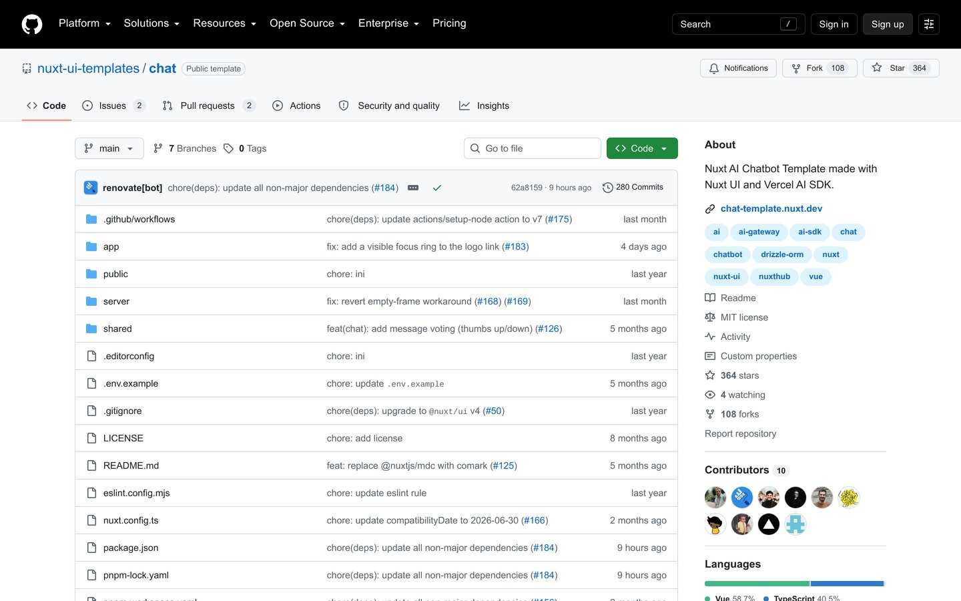Click the drizzle-orm topic tag

coord(782,254)
